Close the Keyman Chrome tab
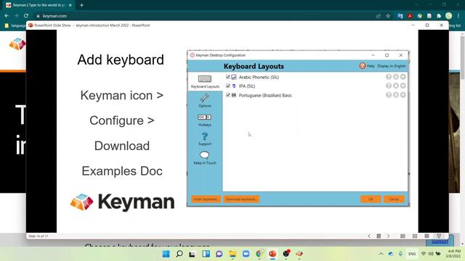 coord(70,5)
